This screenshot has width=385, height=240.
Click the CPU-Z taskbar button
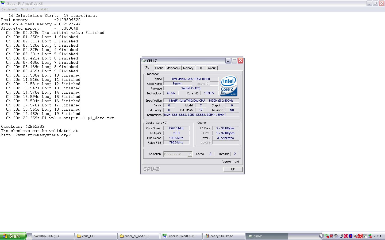pos(267,236)
